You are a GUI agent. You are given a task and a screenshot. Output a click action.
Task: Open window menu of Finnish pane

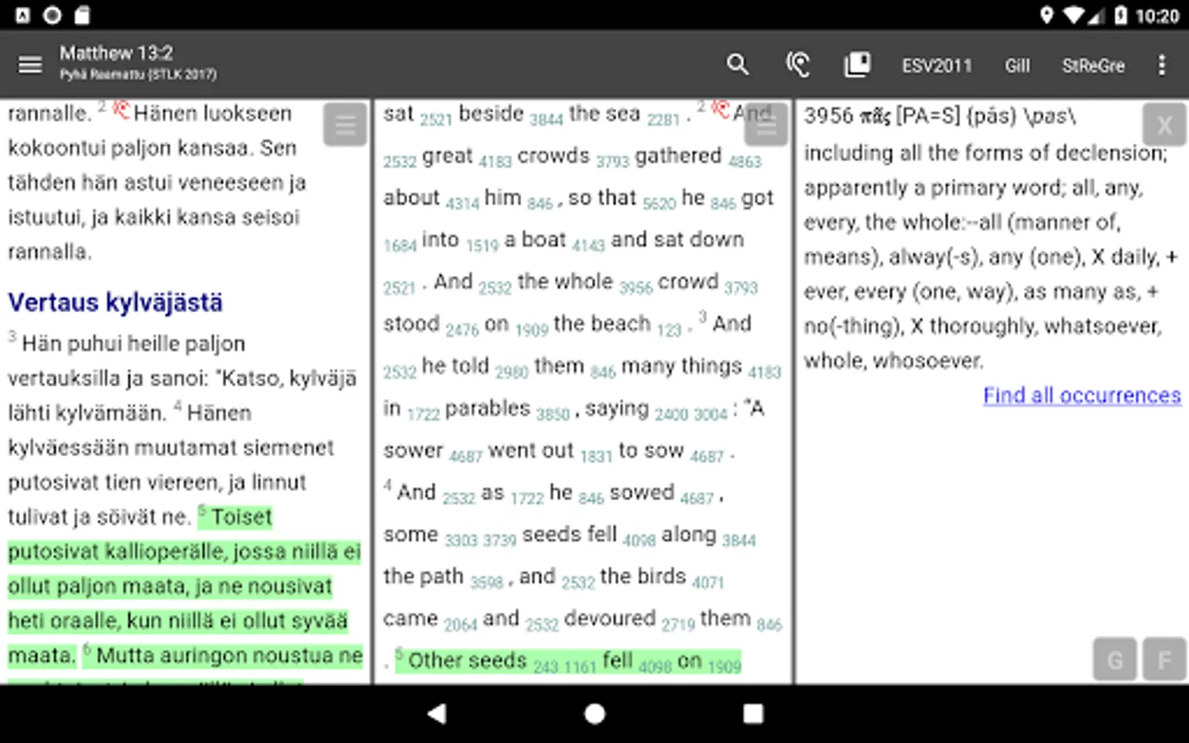(345, 125)
